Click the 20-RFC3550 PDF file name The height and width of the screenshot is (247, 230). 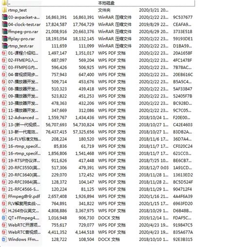[24, 168]
